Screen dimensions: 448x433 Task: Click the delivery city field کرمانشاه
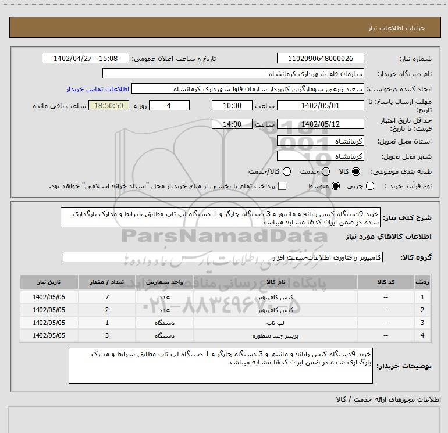tap(320, 156)
